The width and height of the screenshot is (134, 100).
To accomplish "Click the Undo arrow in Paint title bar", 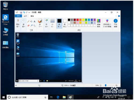I will 24,12.
